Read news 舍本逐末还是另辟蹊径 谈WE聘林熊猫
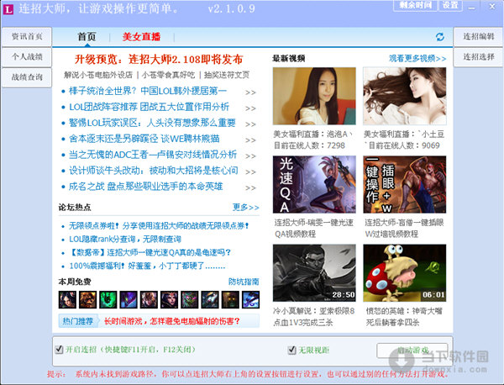 (144, 139)
